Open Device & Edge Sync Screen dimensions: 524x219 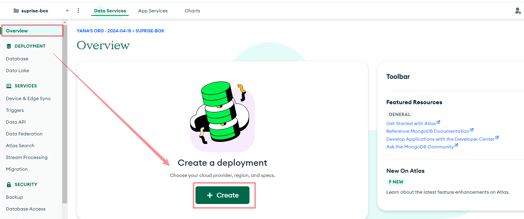click(x=28, y=99)
